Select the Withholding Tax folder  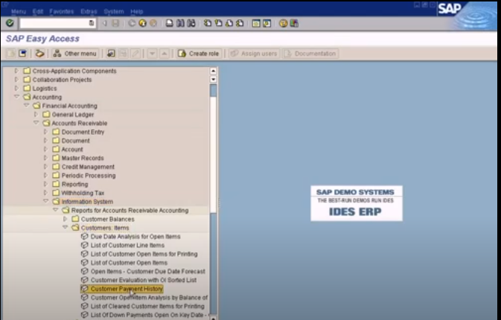click(78, 193)
